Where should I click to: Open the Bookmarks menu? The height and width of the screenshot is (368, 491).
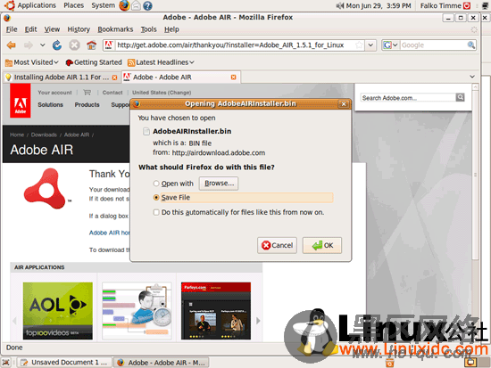(115, 29)
